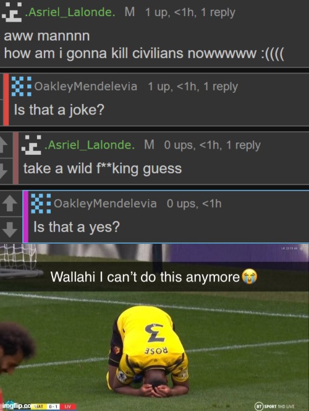Image resolution: width=309 pixels, height=411 pixels.
Task: Click the kneeling player in the yellow ROSE jersey
Action: point(148,351)
